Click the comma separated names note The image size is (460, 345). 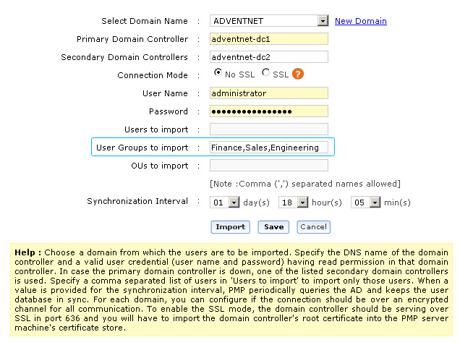coord(305,184)
